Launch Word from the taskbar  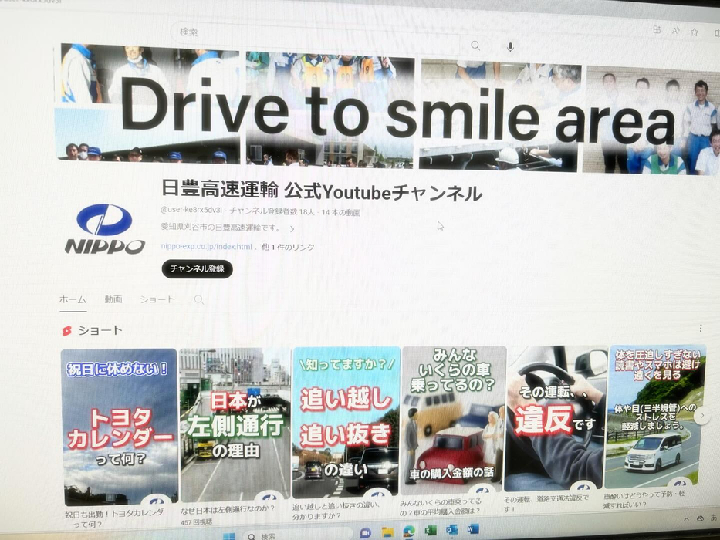point(472,529)
